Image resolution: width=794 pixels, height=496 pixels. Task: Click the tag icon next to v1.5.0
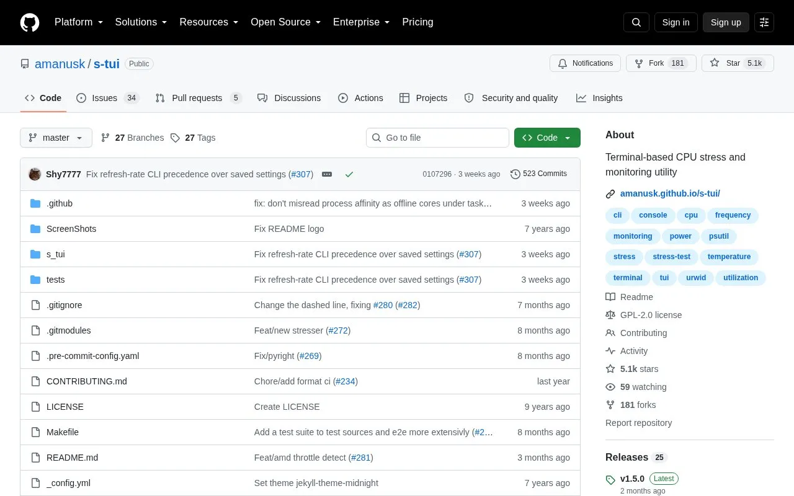(610, 479)
